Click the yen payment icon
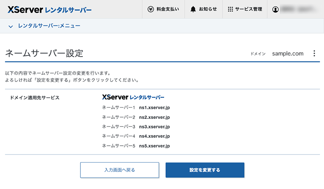This screenshot has width=324, height=189. pos(151,9)
